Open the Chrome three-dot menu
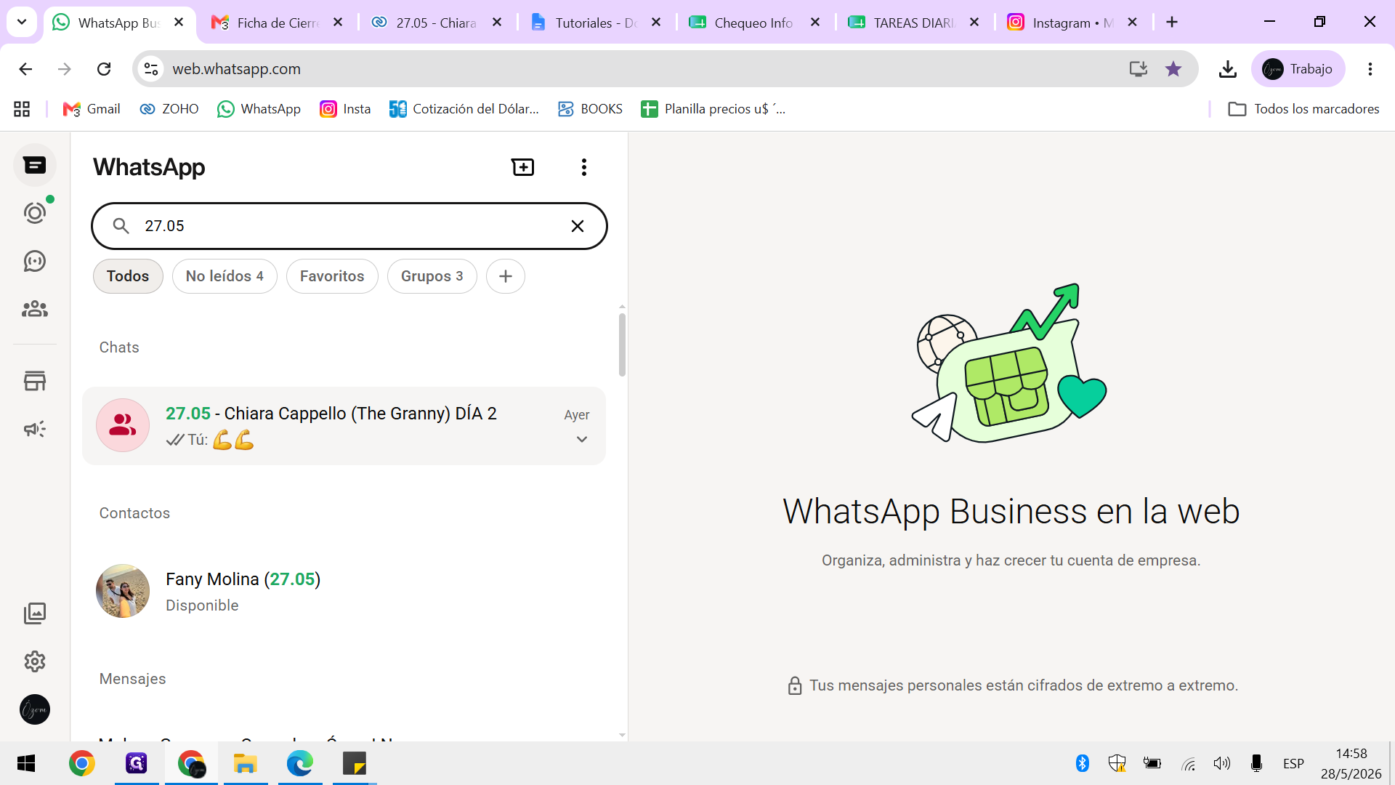This screenshot has width=1395, height=785. pos(1370,69)
